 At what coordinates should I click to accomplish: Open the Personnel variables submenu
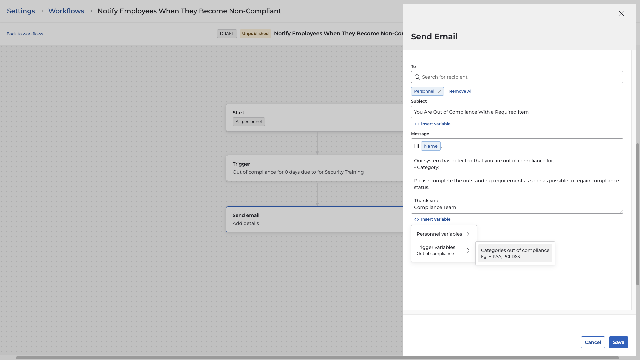coord(443,234)
